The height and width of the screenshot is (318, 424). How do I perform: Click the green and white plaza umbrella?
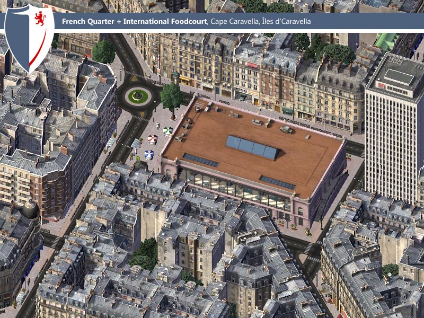click(x=168, y=131)
